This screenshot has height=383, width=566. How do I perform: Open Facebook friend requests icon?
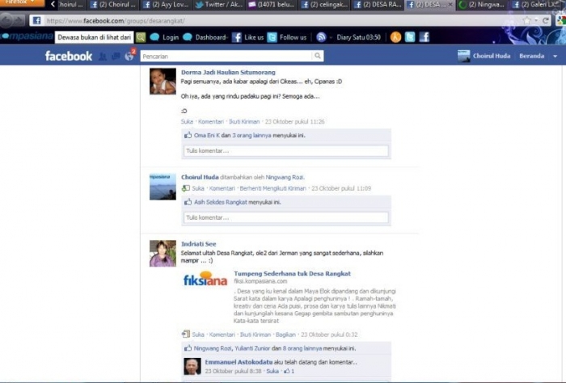click(x=103, y=57)
